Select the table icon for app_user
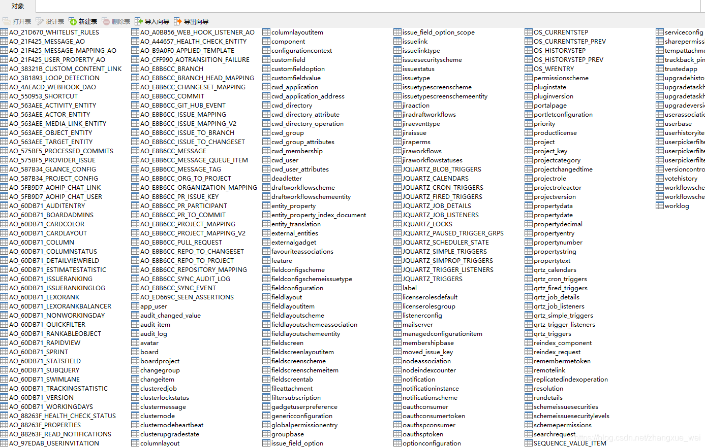 135,306
